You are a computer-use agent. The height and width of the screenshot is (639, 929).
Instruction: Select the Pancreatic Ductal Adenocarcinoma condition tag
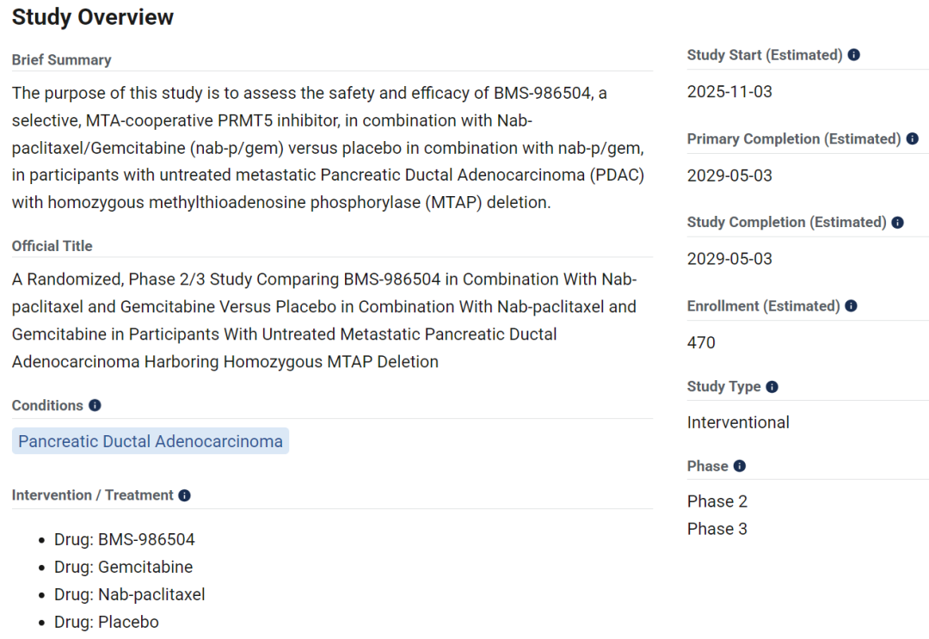coord(151,441)
